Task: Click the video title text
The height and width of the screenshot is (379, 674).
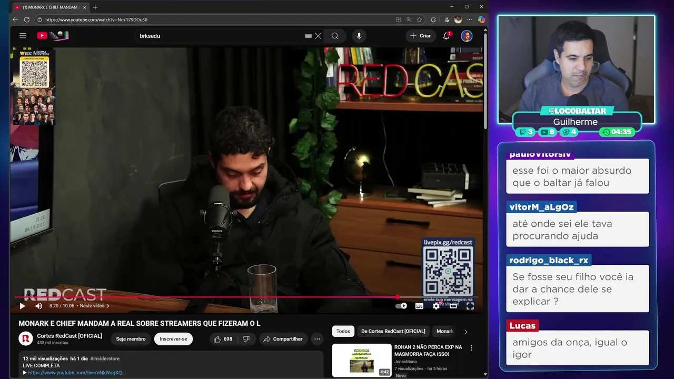Action: click(140, 324)
